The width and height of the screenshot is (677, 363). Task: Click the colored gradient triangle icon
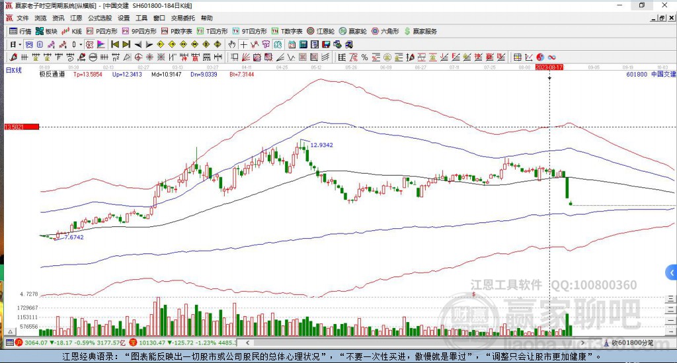pyautogui.click(x=101, y=44)
